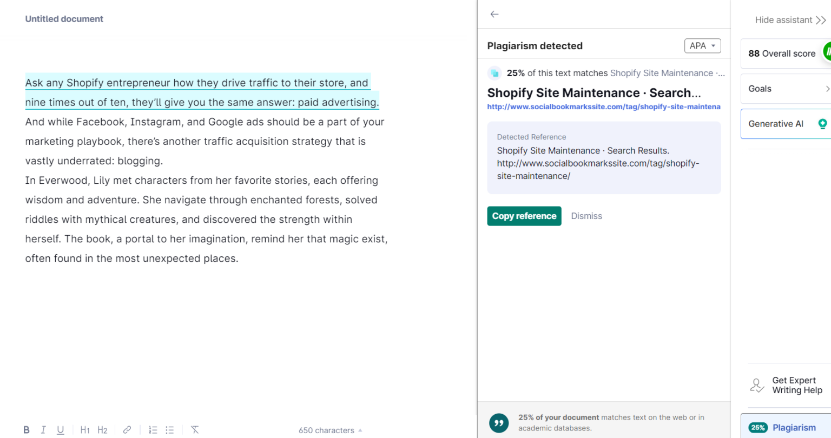
Task: Dismiss the detected plagiarism reference
Action: [586, 216]
